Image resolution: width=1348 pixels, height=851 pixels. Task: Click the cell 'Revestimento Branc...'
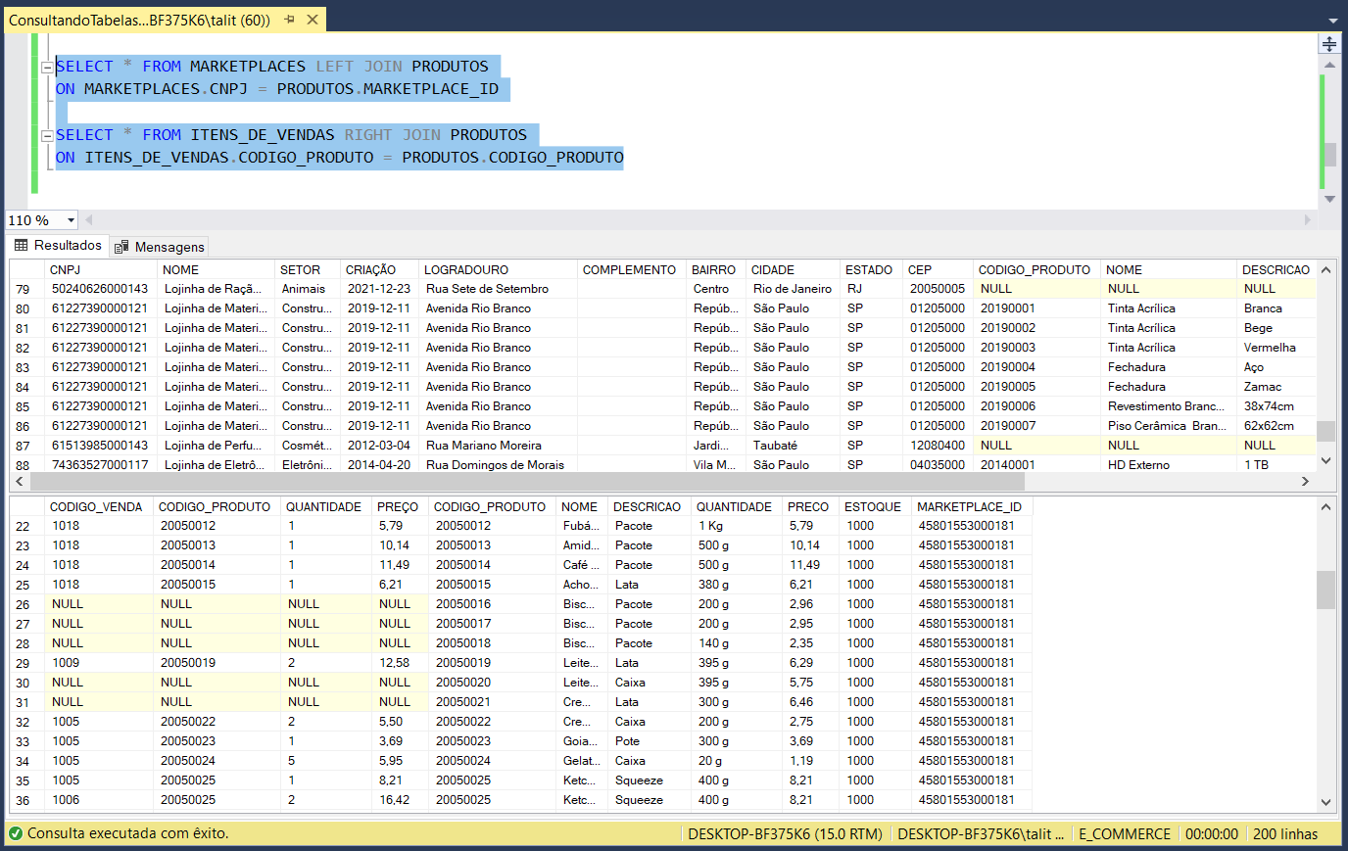[x=1169, y=406]
